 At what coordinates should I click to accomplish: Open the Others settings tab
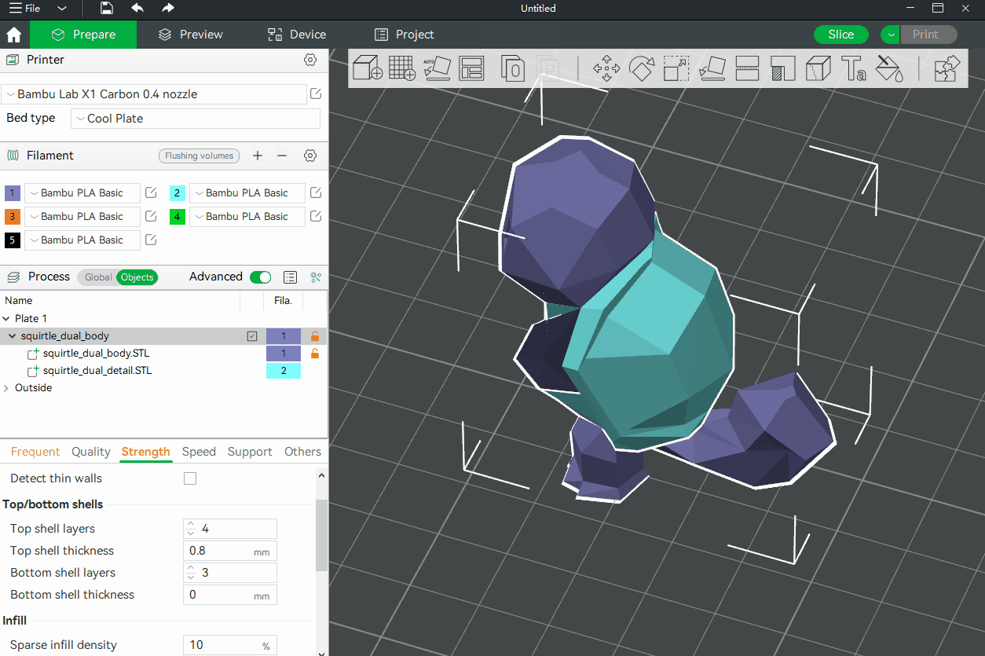302,452
